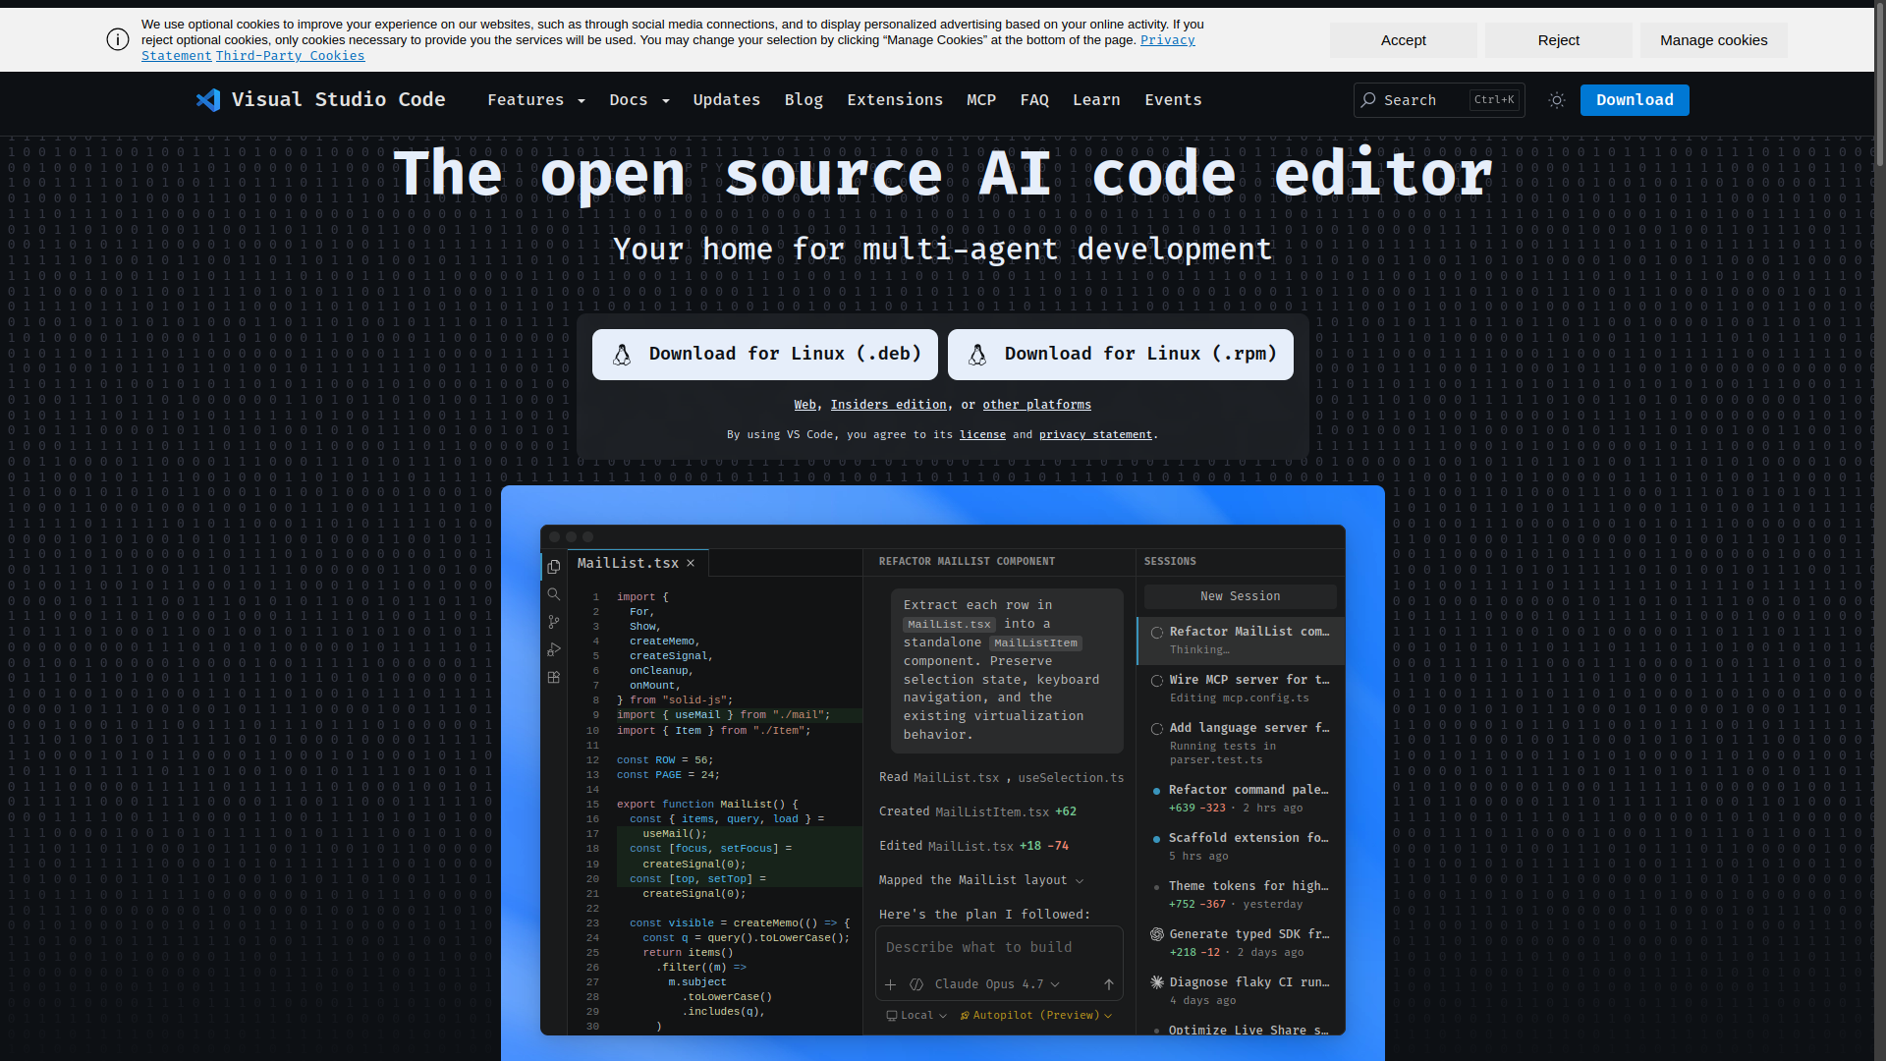Viewport: 1886px width, 1061px height.
Task: Open Manage cookies settings
Action: 1713,40
